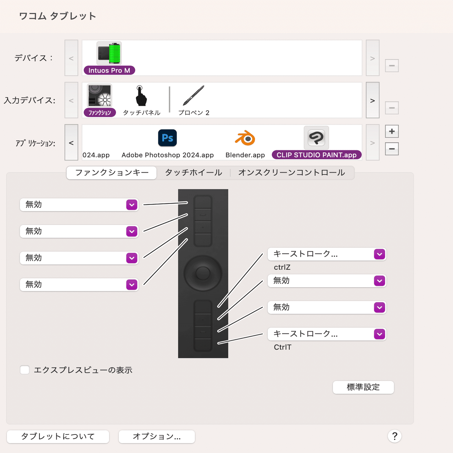Switch to the タッチホイール tab
Screen dimensions: 453x453
tap(193, 173)
